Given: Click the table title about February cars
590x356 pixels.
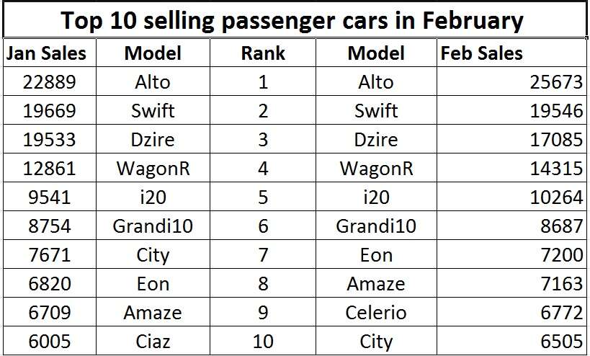Looking at the screenshot, I should tap(292, 21).
